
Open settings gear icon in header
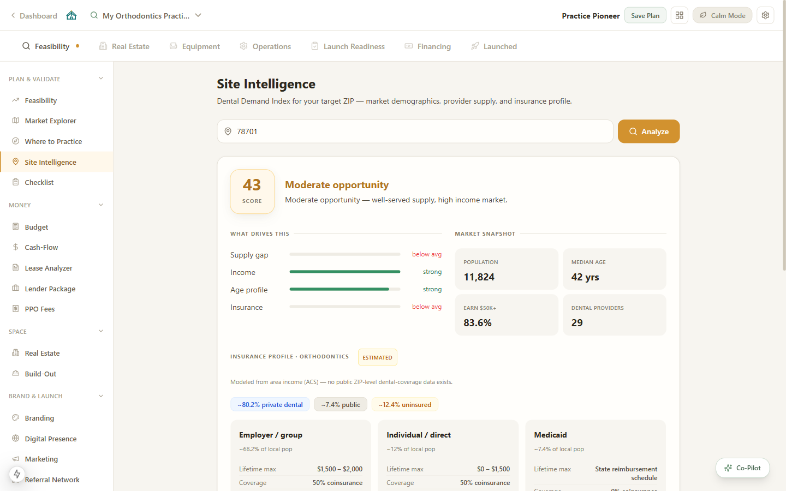[765, 15]
